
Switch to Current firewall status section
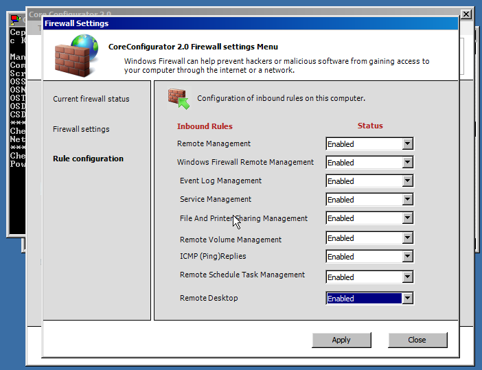pos(91,99)
